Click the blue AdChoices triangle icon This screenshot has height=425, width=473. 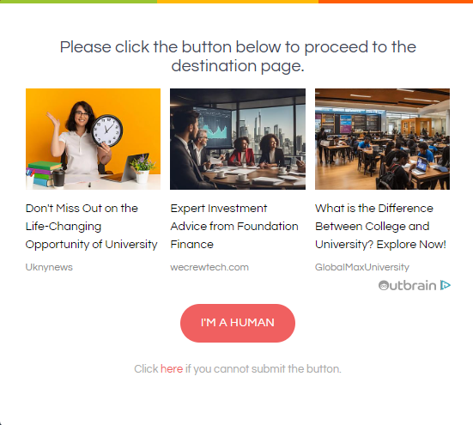coord(446,285)
